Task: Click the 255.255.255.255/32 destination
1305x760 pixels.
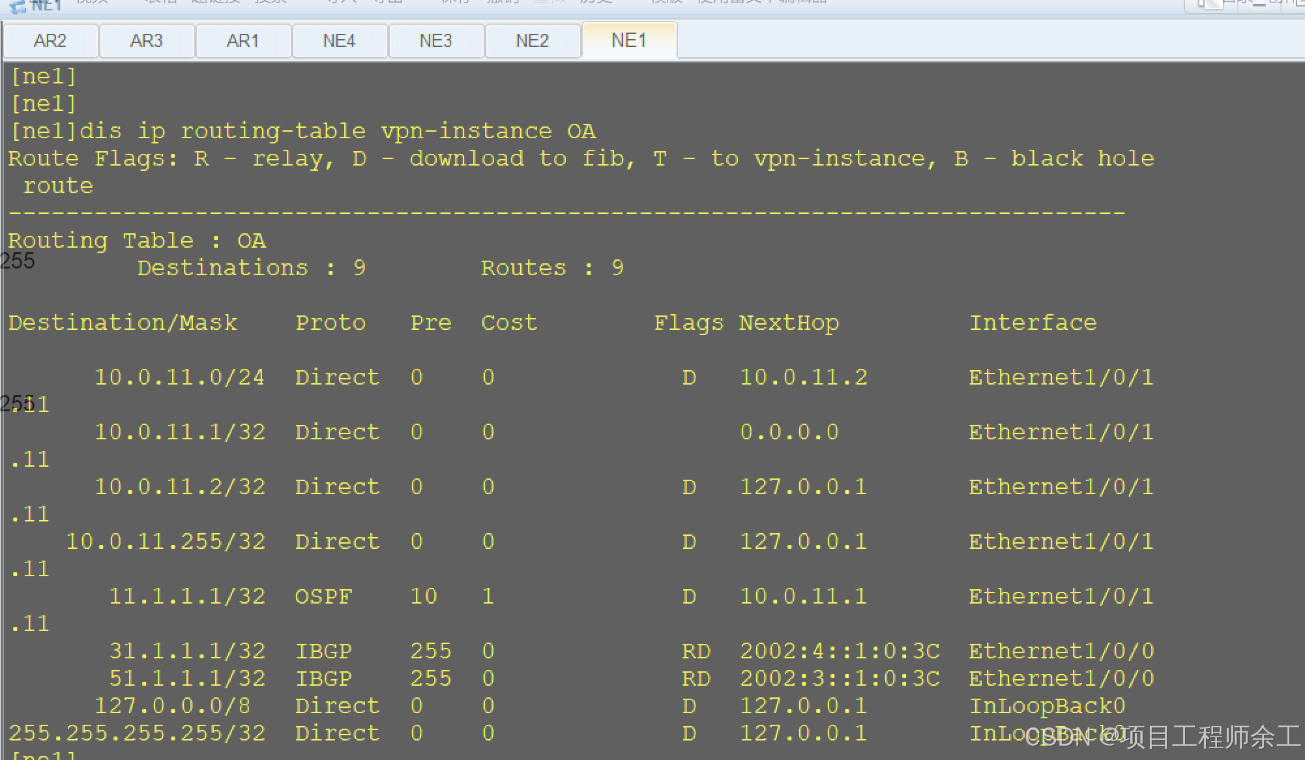Action: (137, 733)
